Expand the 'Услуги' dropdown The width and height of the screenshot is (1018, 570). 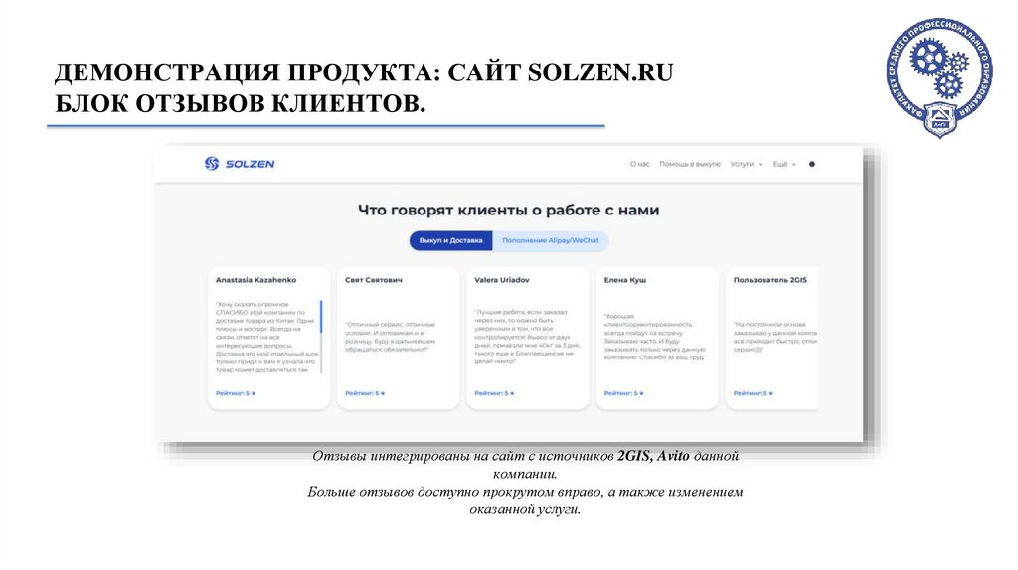[x=746, y=164]
